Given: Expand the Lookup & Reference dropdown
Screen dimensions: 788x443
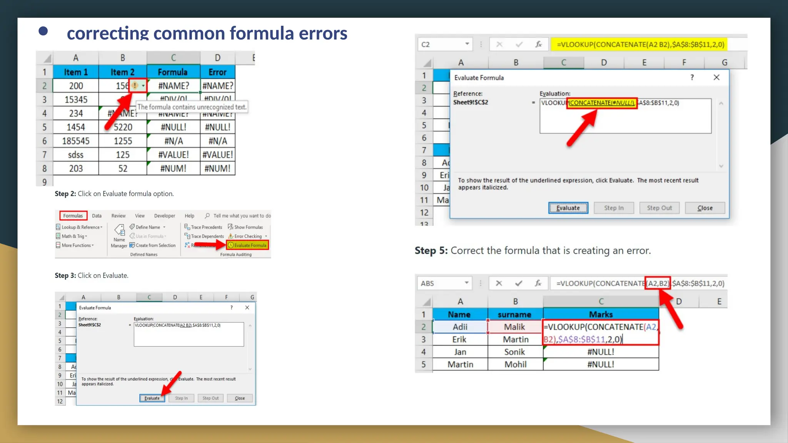Looking at the screenshot, I should coord(101,227).
